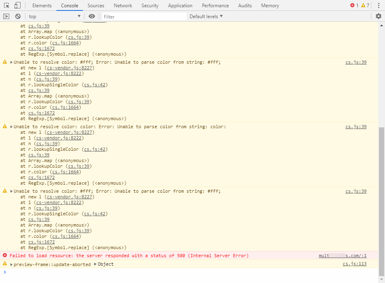This screenshot has height=283, width=385.
Task: Click the yellow warning count badge
Action: pyautogui.click(x=365, y=5)
